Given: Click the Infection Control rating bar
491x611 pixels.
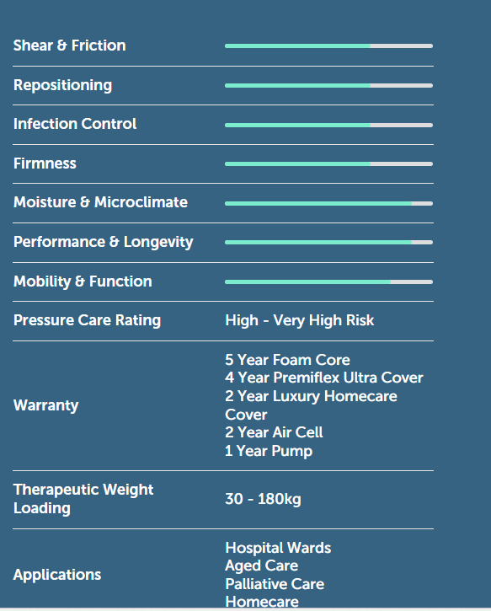Looking at the screenshot, I should click(328, 125).
